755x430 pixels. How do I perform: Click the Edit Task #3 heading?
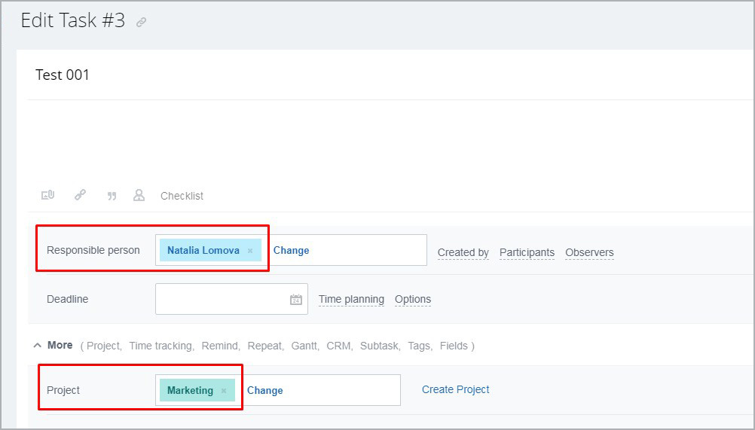tap(73, 20)
